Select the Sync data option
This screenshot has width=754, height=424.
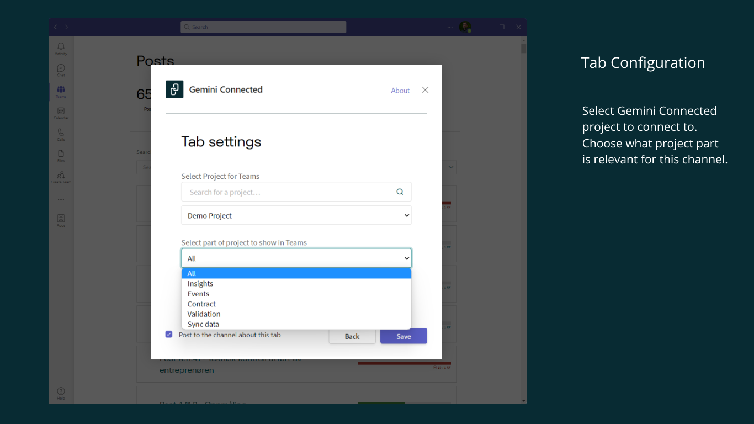pyautogui.click(x=296, y=324)
